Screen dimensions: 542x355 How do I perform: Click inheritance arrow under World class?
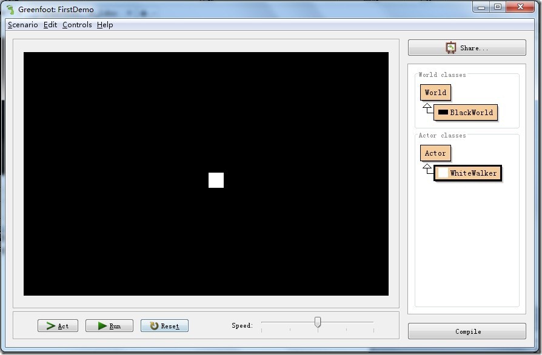tap(427, 108)
